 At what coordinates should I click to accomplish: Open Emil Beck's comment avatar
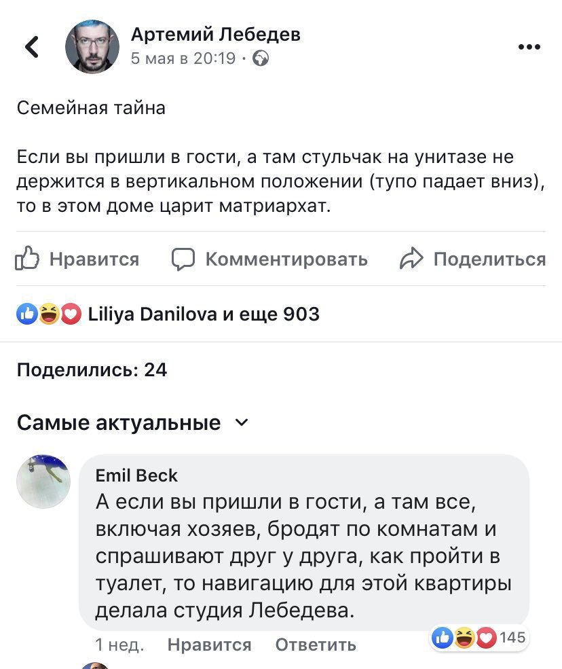(x=44, y=481)
